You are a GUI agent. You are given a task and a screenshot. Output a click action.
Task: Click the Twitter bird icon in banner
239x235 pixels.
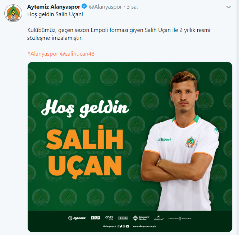pos(121,226)
